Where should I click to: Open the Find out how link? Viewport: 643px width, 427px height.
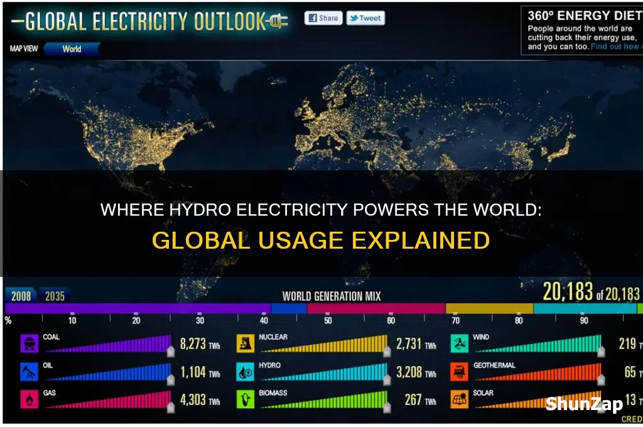[617, 46]
